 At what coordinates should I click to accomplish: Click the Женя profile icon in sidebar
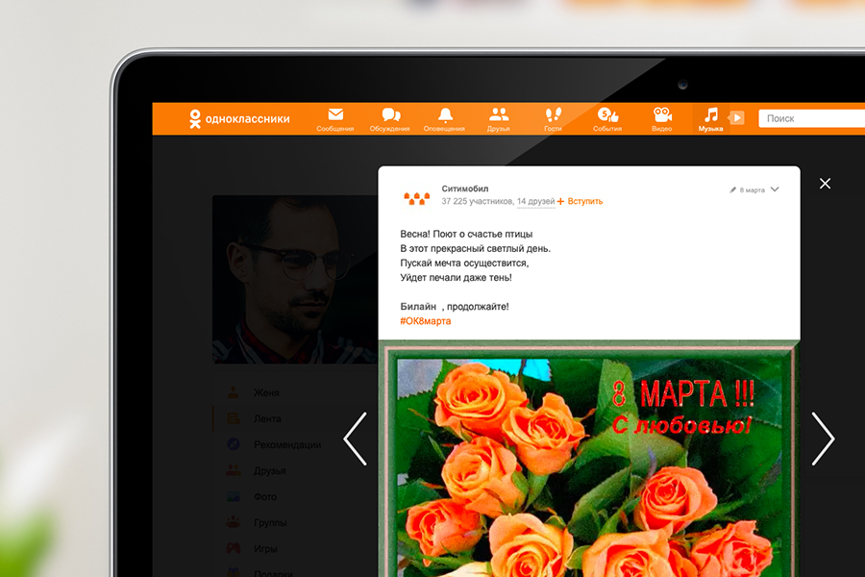click(234, 392)
